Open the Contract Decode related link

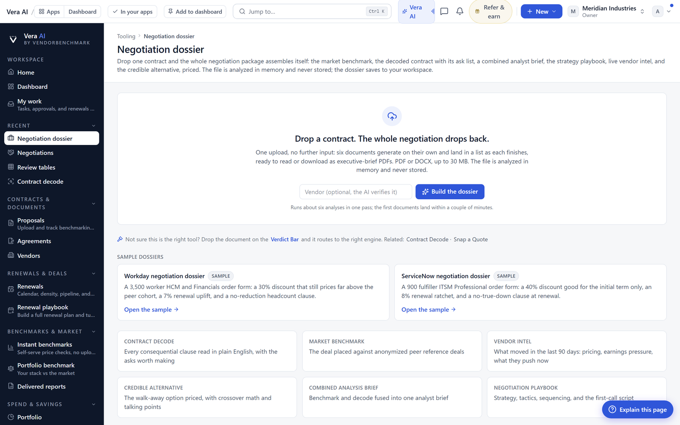coord(427,240)
